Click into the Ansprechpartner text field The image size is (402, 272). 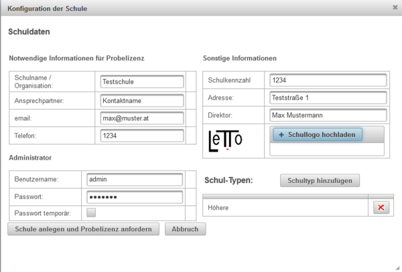point(141,100)
